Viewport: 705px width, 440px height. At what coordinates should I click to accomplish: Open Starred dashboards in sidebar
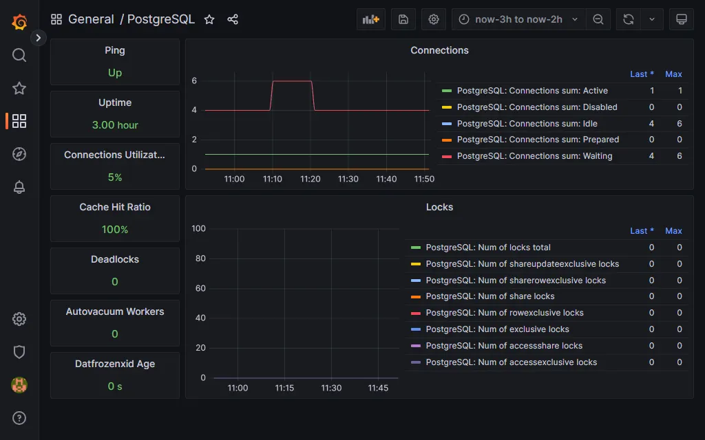pyautogui.click(x=19, y=88)
